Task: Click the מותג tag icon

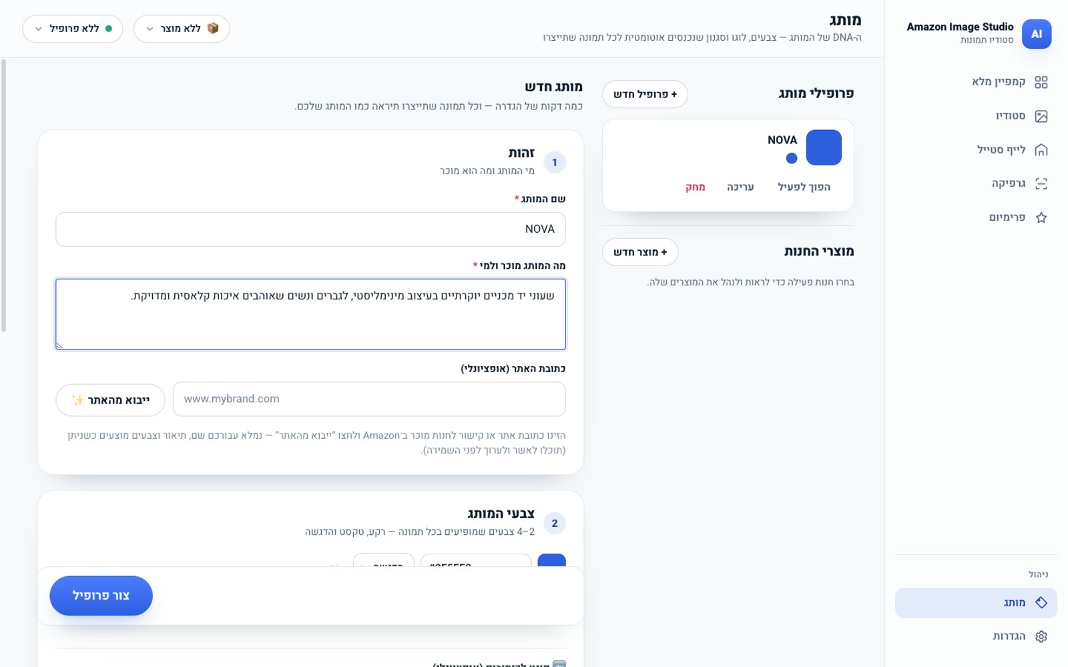Action: [1041, 603]
